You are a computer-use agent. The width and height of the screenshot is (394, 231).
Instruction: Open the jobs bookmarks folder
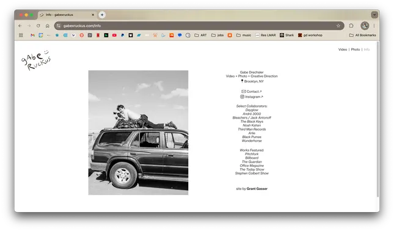click(217, 35)
